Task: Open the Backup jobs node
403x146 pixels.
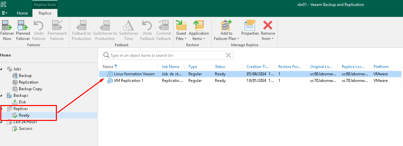Action: pyautogui.click(x=25, y=76)
